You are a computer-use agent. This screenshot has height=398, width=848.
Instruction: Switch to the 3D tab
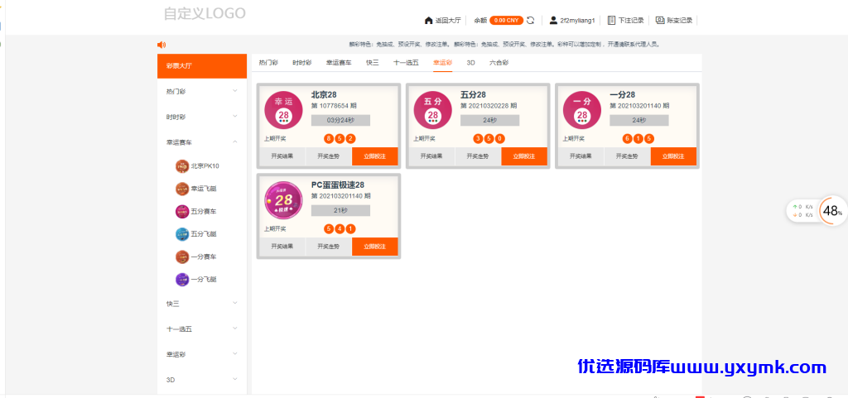click(470, 63)
